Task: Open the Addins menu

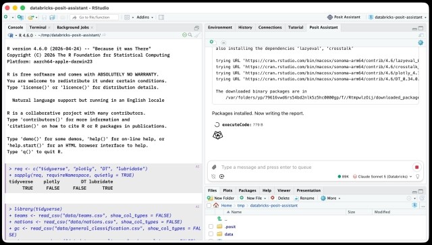Action: coord(145,17)
